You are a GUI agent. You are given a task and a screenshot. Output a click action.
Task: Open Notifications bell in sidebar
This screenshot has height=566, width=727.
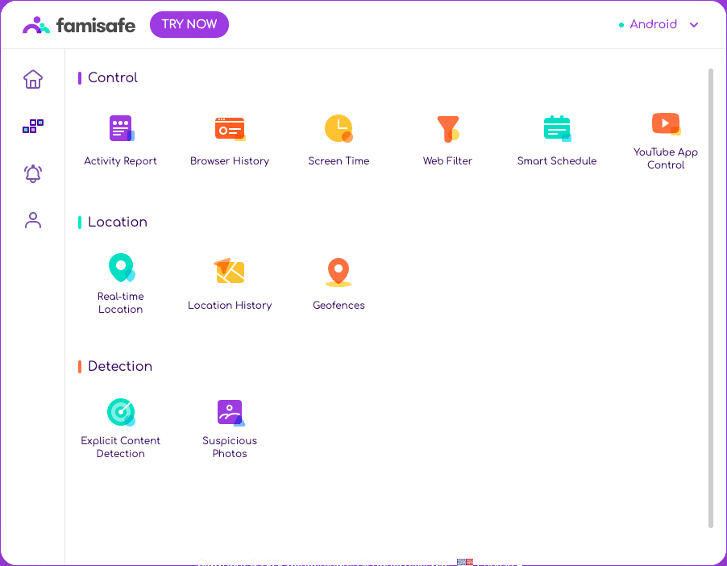[x=33, y=173]
